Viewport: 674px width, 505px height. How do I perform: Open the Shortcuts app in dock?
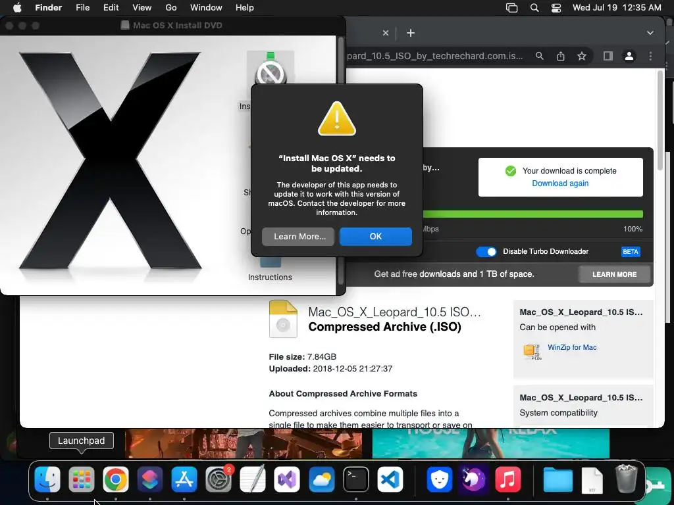(x=149, y=479)
